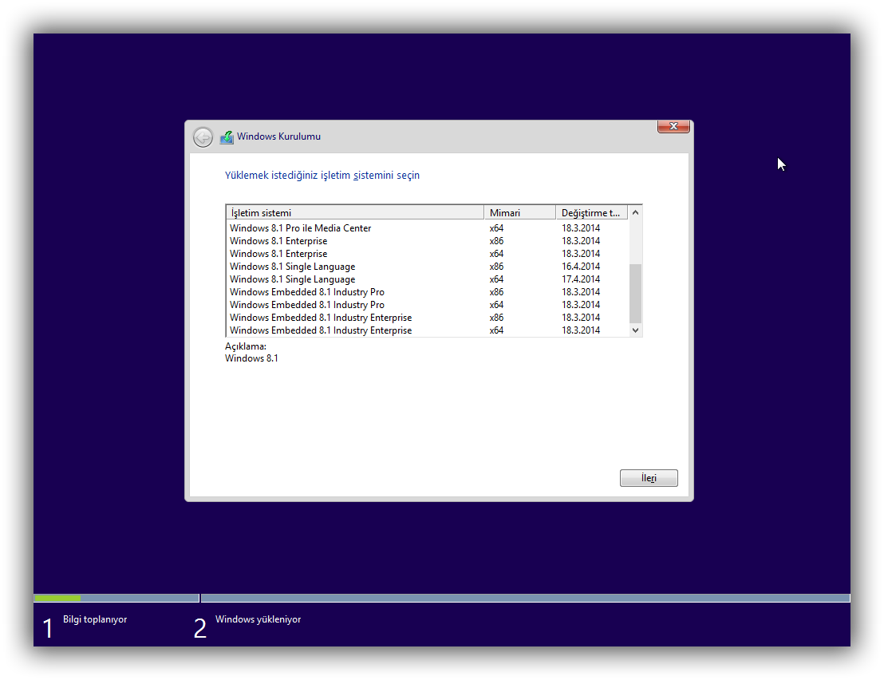Click the İleri button
Image resolution: width=884 pixels, height=680 pixels.
point(649,478)
